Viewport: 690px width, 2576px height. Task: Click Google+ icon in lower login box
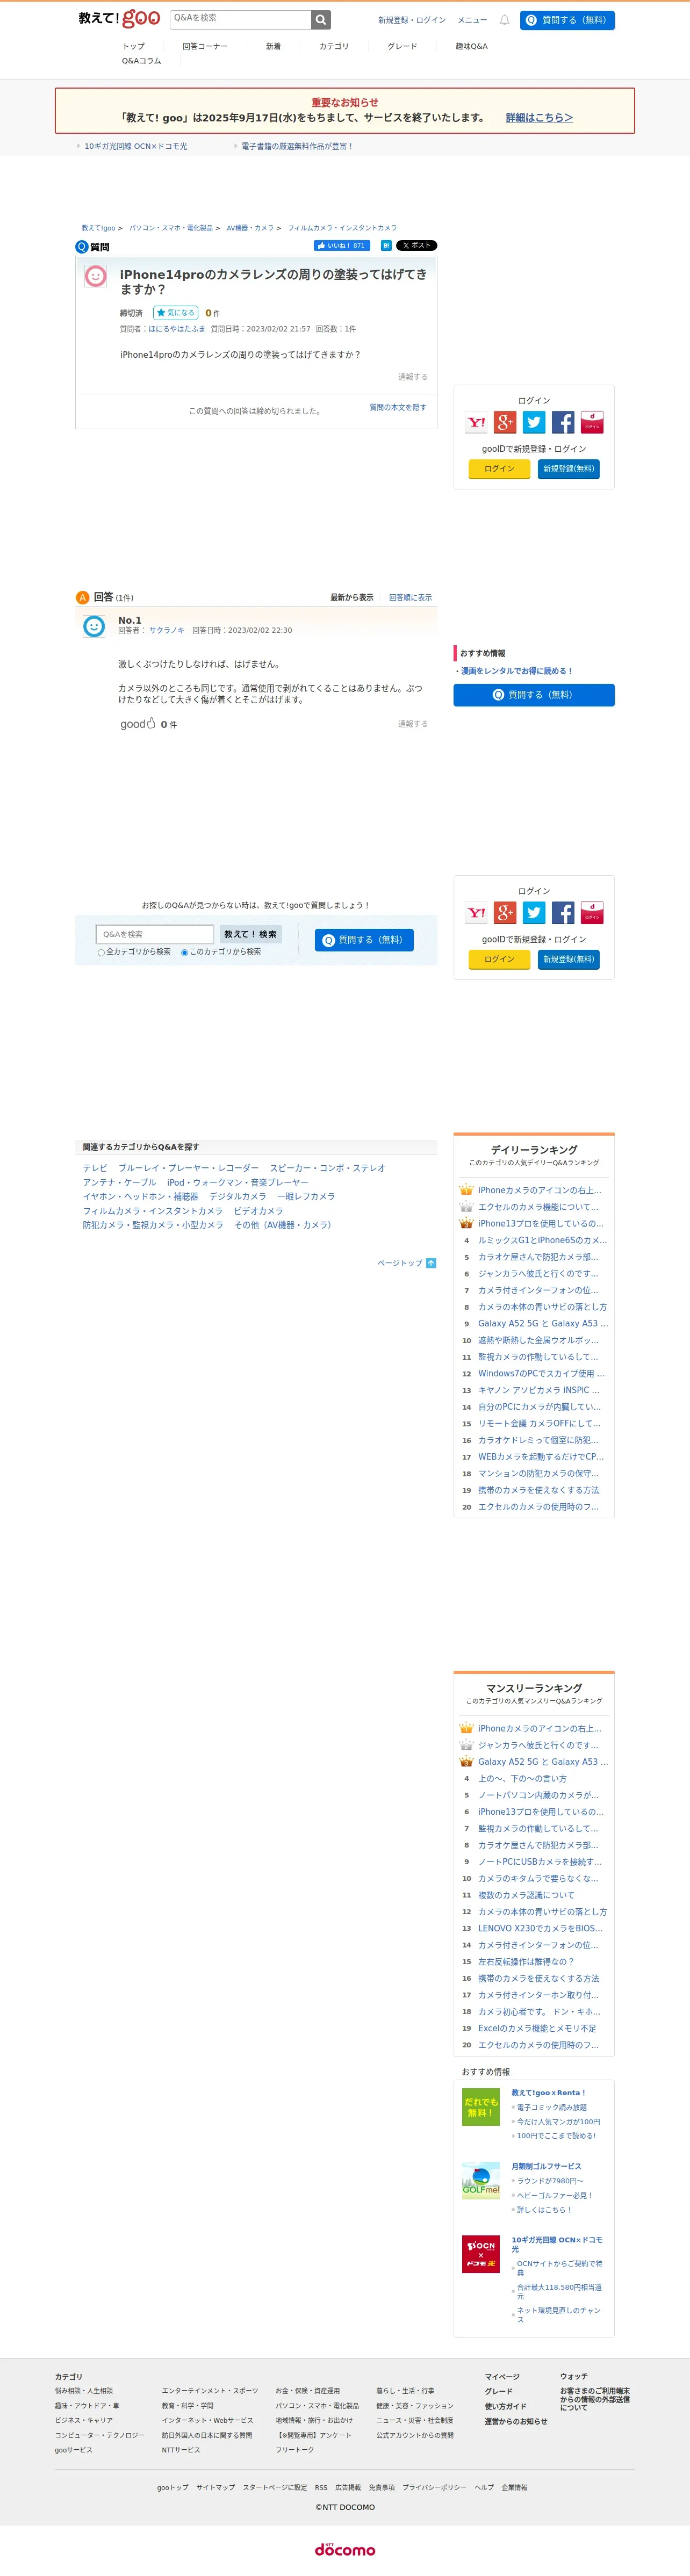click(505, 913)
